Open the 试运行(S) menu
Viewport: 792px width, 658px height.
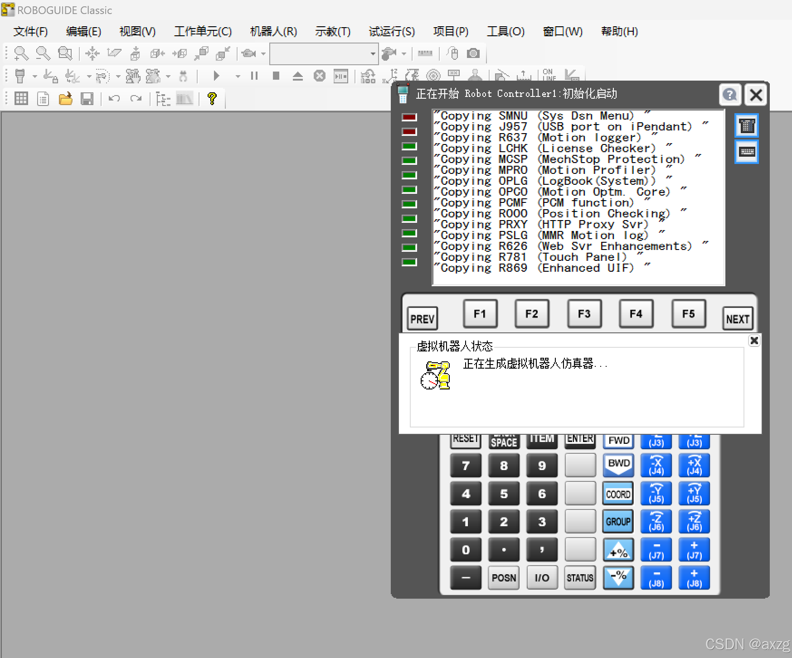click(392, 31)
